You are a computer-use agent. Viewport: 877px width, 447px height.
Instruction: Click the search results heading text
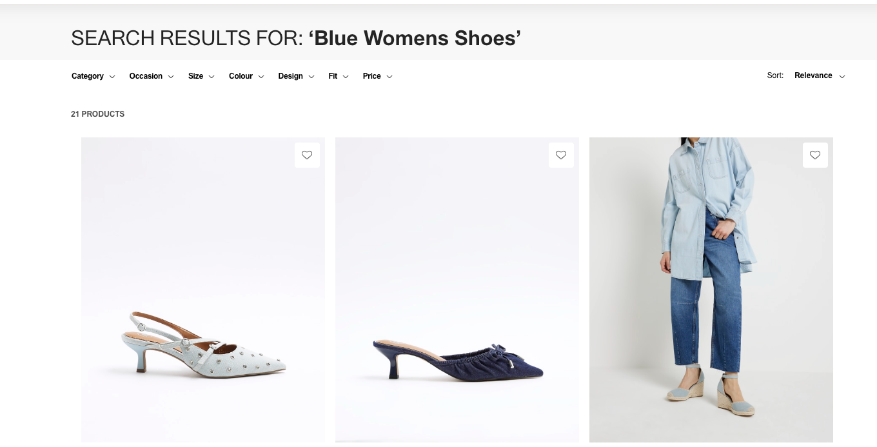point(189,38)
